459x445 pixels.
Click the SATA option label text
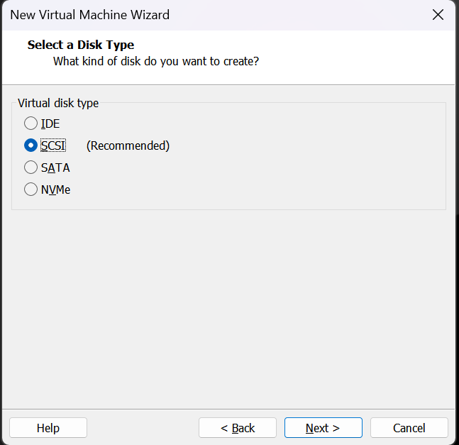tap(55, 167)
